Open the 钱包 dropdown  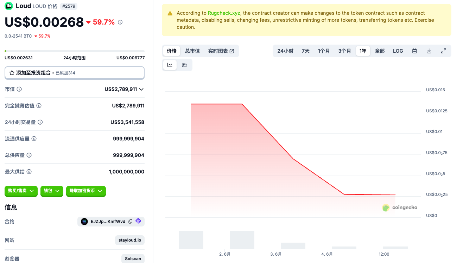click(x=52, y=191)
